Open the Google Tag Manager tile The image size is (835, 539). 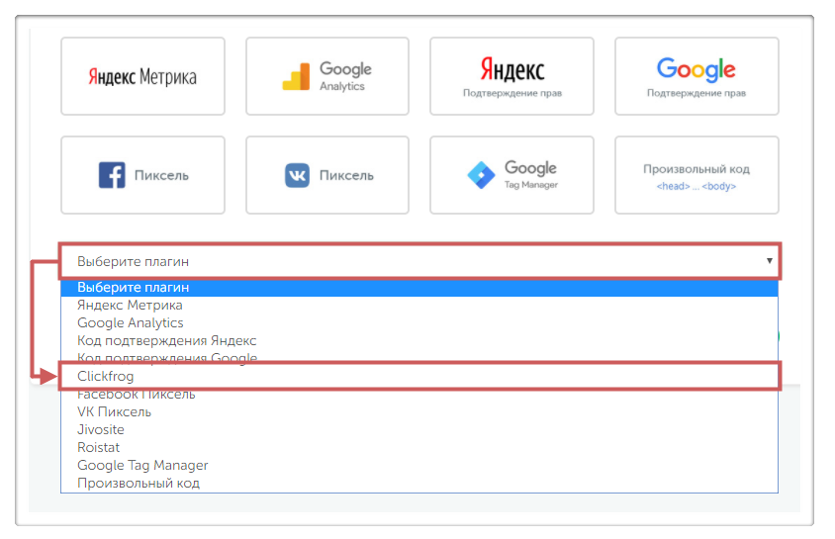click(x=511, y=175)
